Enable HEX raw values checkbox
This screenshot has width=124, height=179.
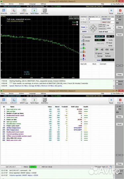(x=40, y=167)
